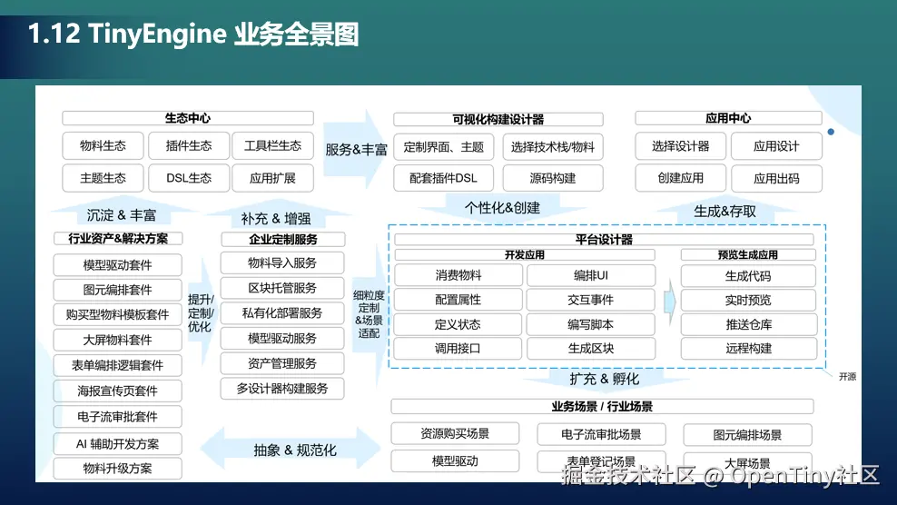Click the AI 辅助开发方案 box
Image resolution: width=897 pixels, height=505 pixels.
tap(118, 444)
